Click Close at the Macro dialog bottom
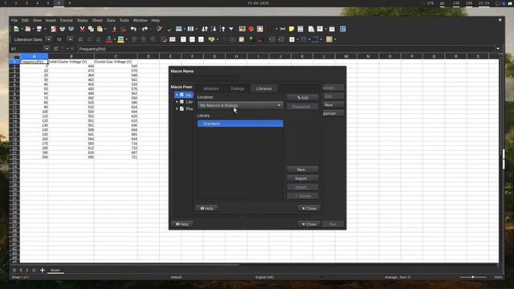The height and width of the screenshot is (289, 514). (309, 224)
